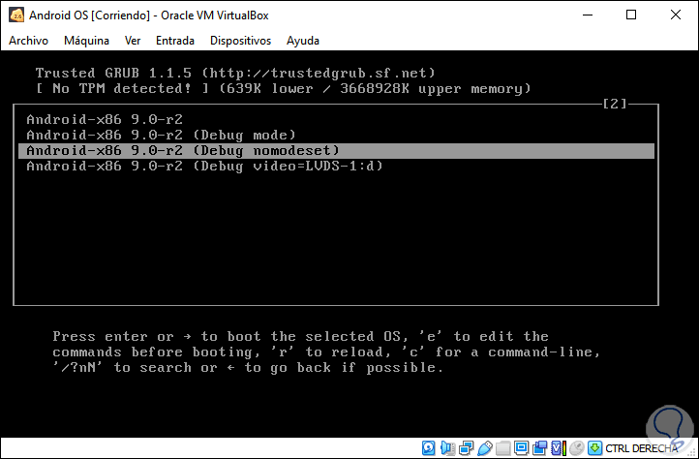Open the display settings indicator
The image size is (699, 459).
[521, 447]
